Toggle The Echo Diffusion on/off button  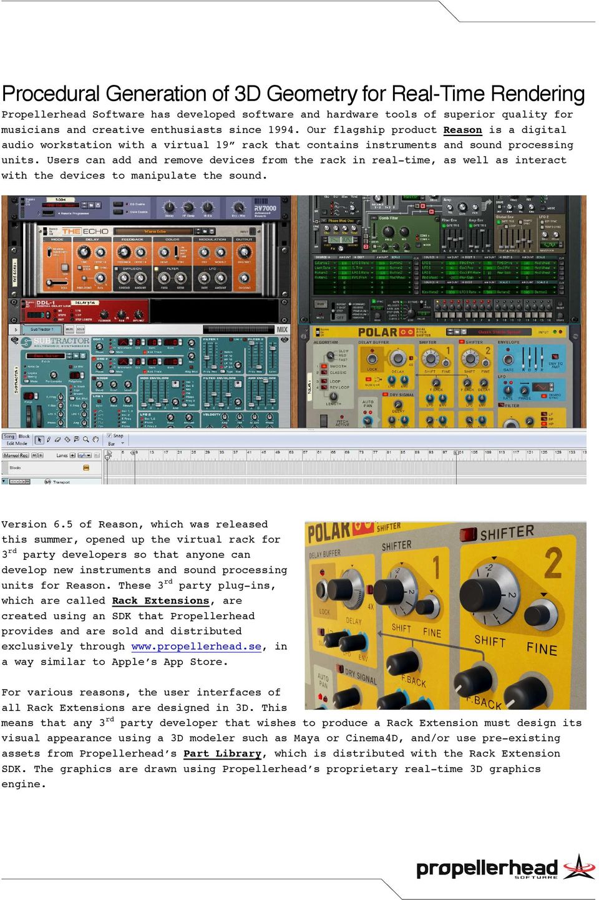pyautogui.click(x=116, y=269)
